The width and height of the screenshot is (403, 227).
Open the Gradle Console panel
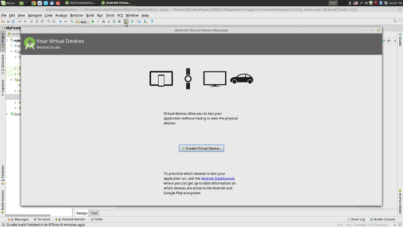pos(383,219)
